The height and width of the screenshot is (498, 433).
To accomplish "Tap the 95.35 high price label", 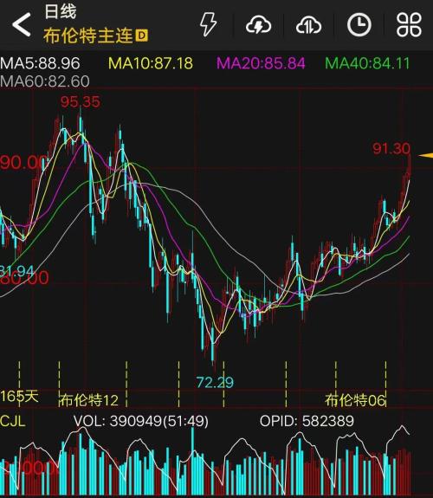I will pyautogui.click(x=81, y=101).
